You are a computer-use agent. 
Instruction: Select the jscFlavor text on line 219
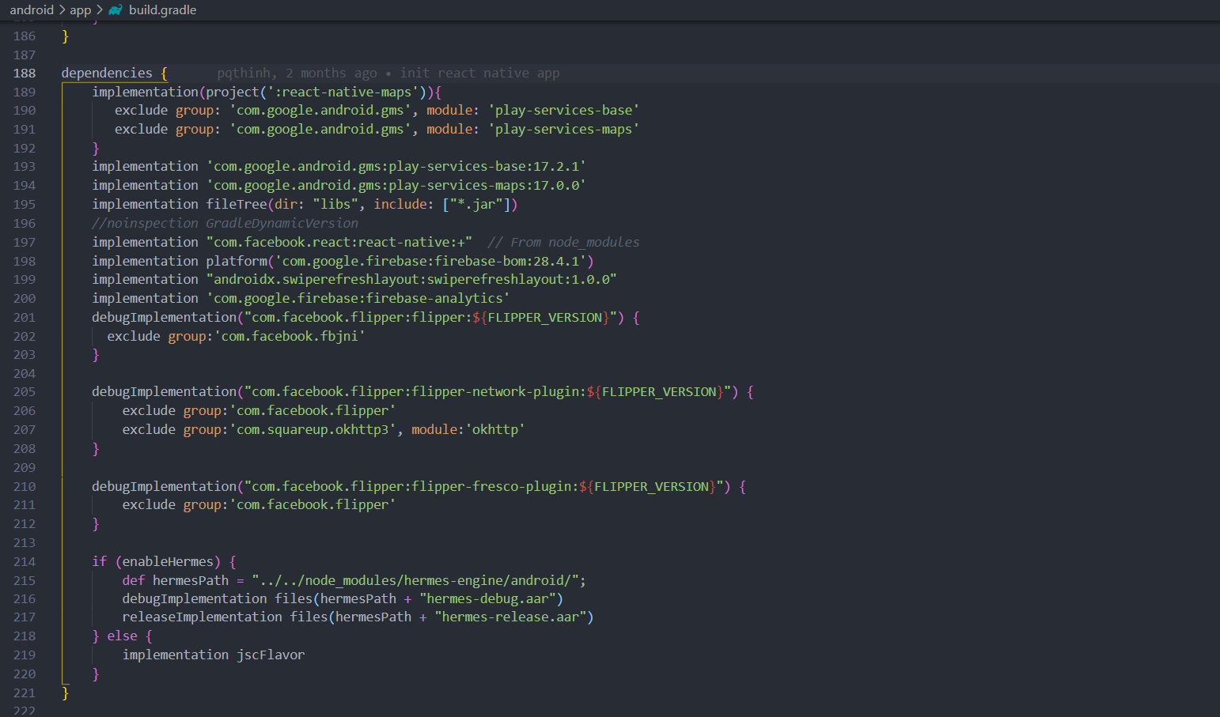271,655
